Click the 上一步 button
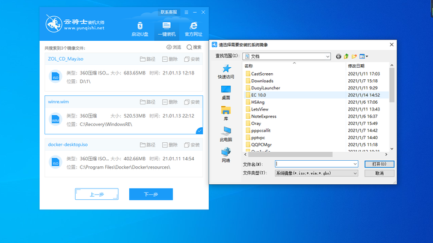The image size is (433, 243). [x=97, y=194]
